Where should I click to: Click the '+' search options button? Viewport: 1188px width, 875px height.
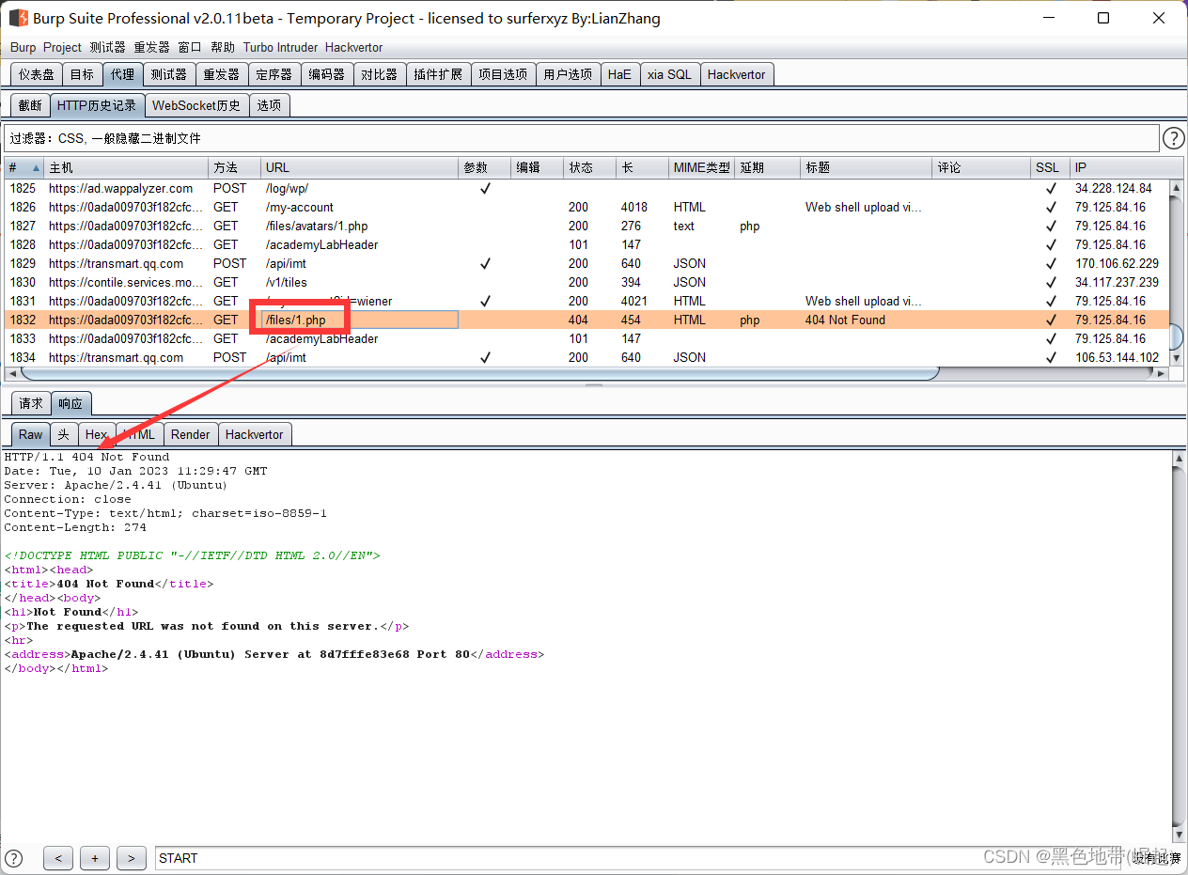coord(95,858)
